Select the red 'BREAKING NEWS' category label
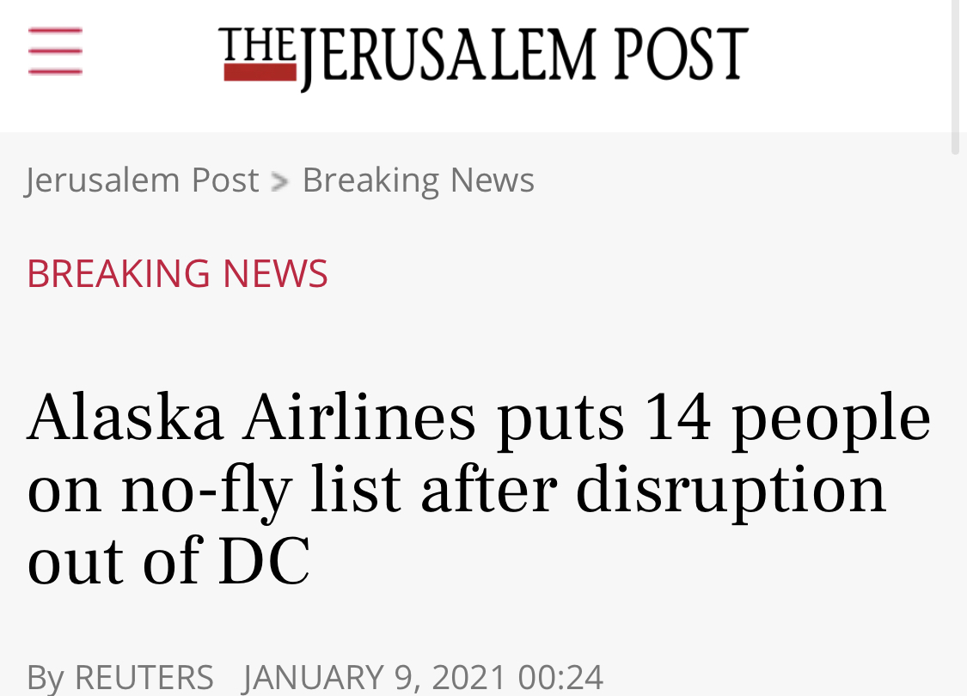967x696 pixels. pos(177,274)
